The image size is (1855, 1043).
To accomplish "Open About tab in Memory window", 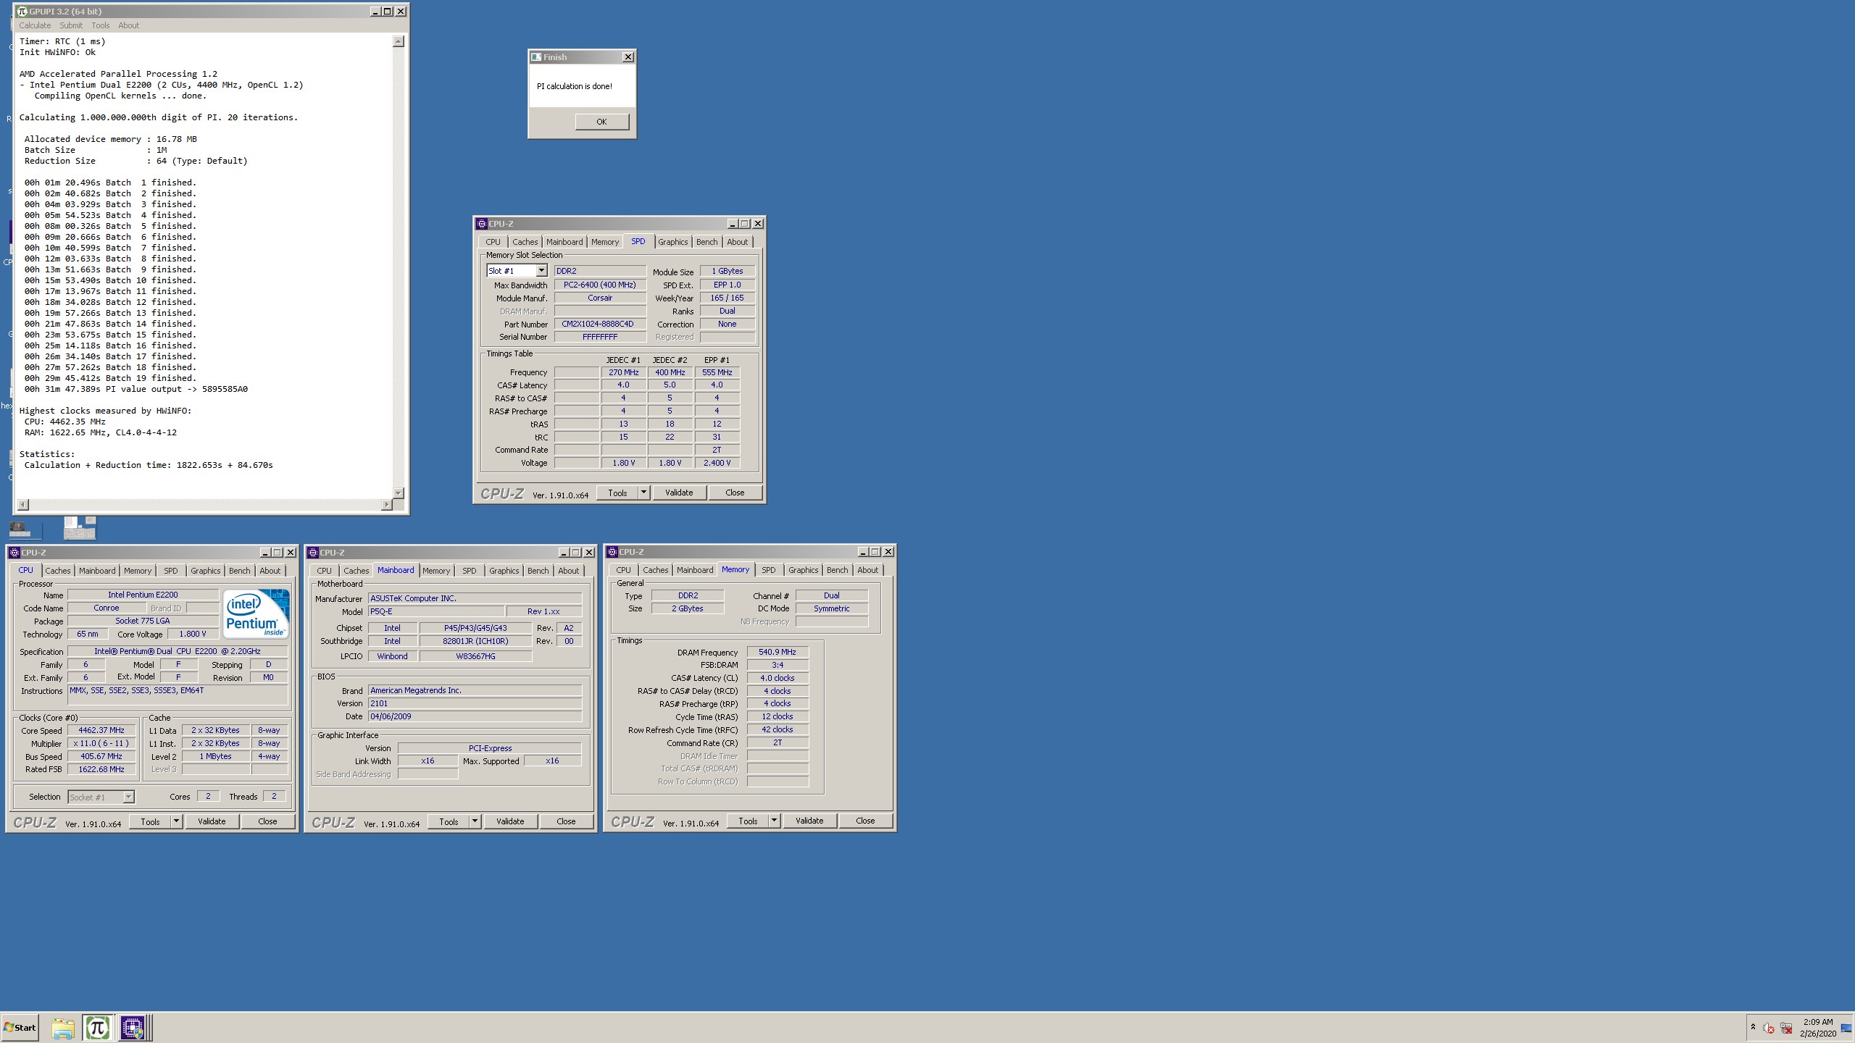I will tap(868, 570).
